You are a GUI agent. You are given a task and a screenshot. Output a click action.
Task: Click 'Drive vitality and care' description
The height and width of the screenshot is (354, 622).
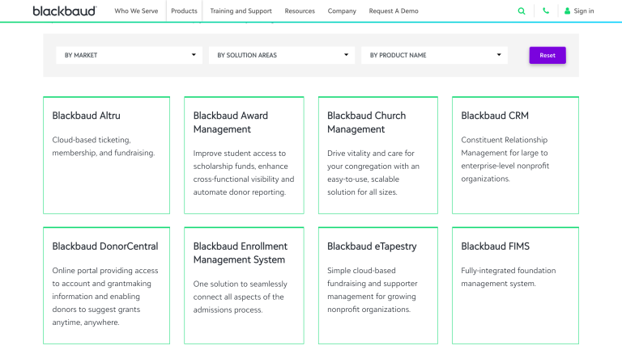[x=373, y=173]
